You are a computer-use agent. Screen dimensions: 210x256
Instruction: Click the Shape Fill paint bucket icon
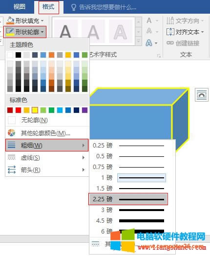[x=10, y=21]
